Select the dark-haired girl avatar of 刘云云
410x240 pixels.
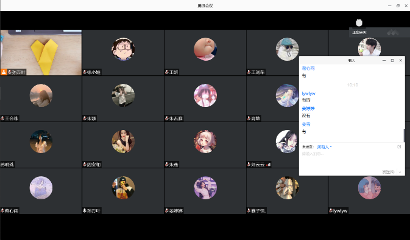coord(288,142)
